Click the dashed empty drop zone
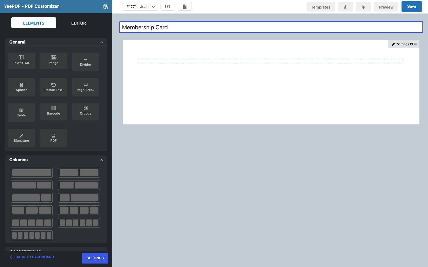Viewport: 428px width, 267px height. (271, 60)
